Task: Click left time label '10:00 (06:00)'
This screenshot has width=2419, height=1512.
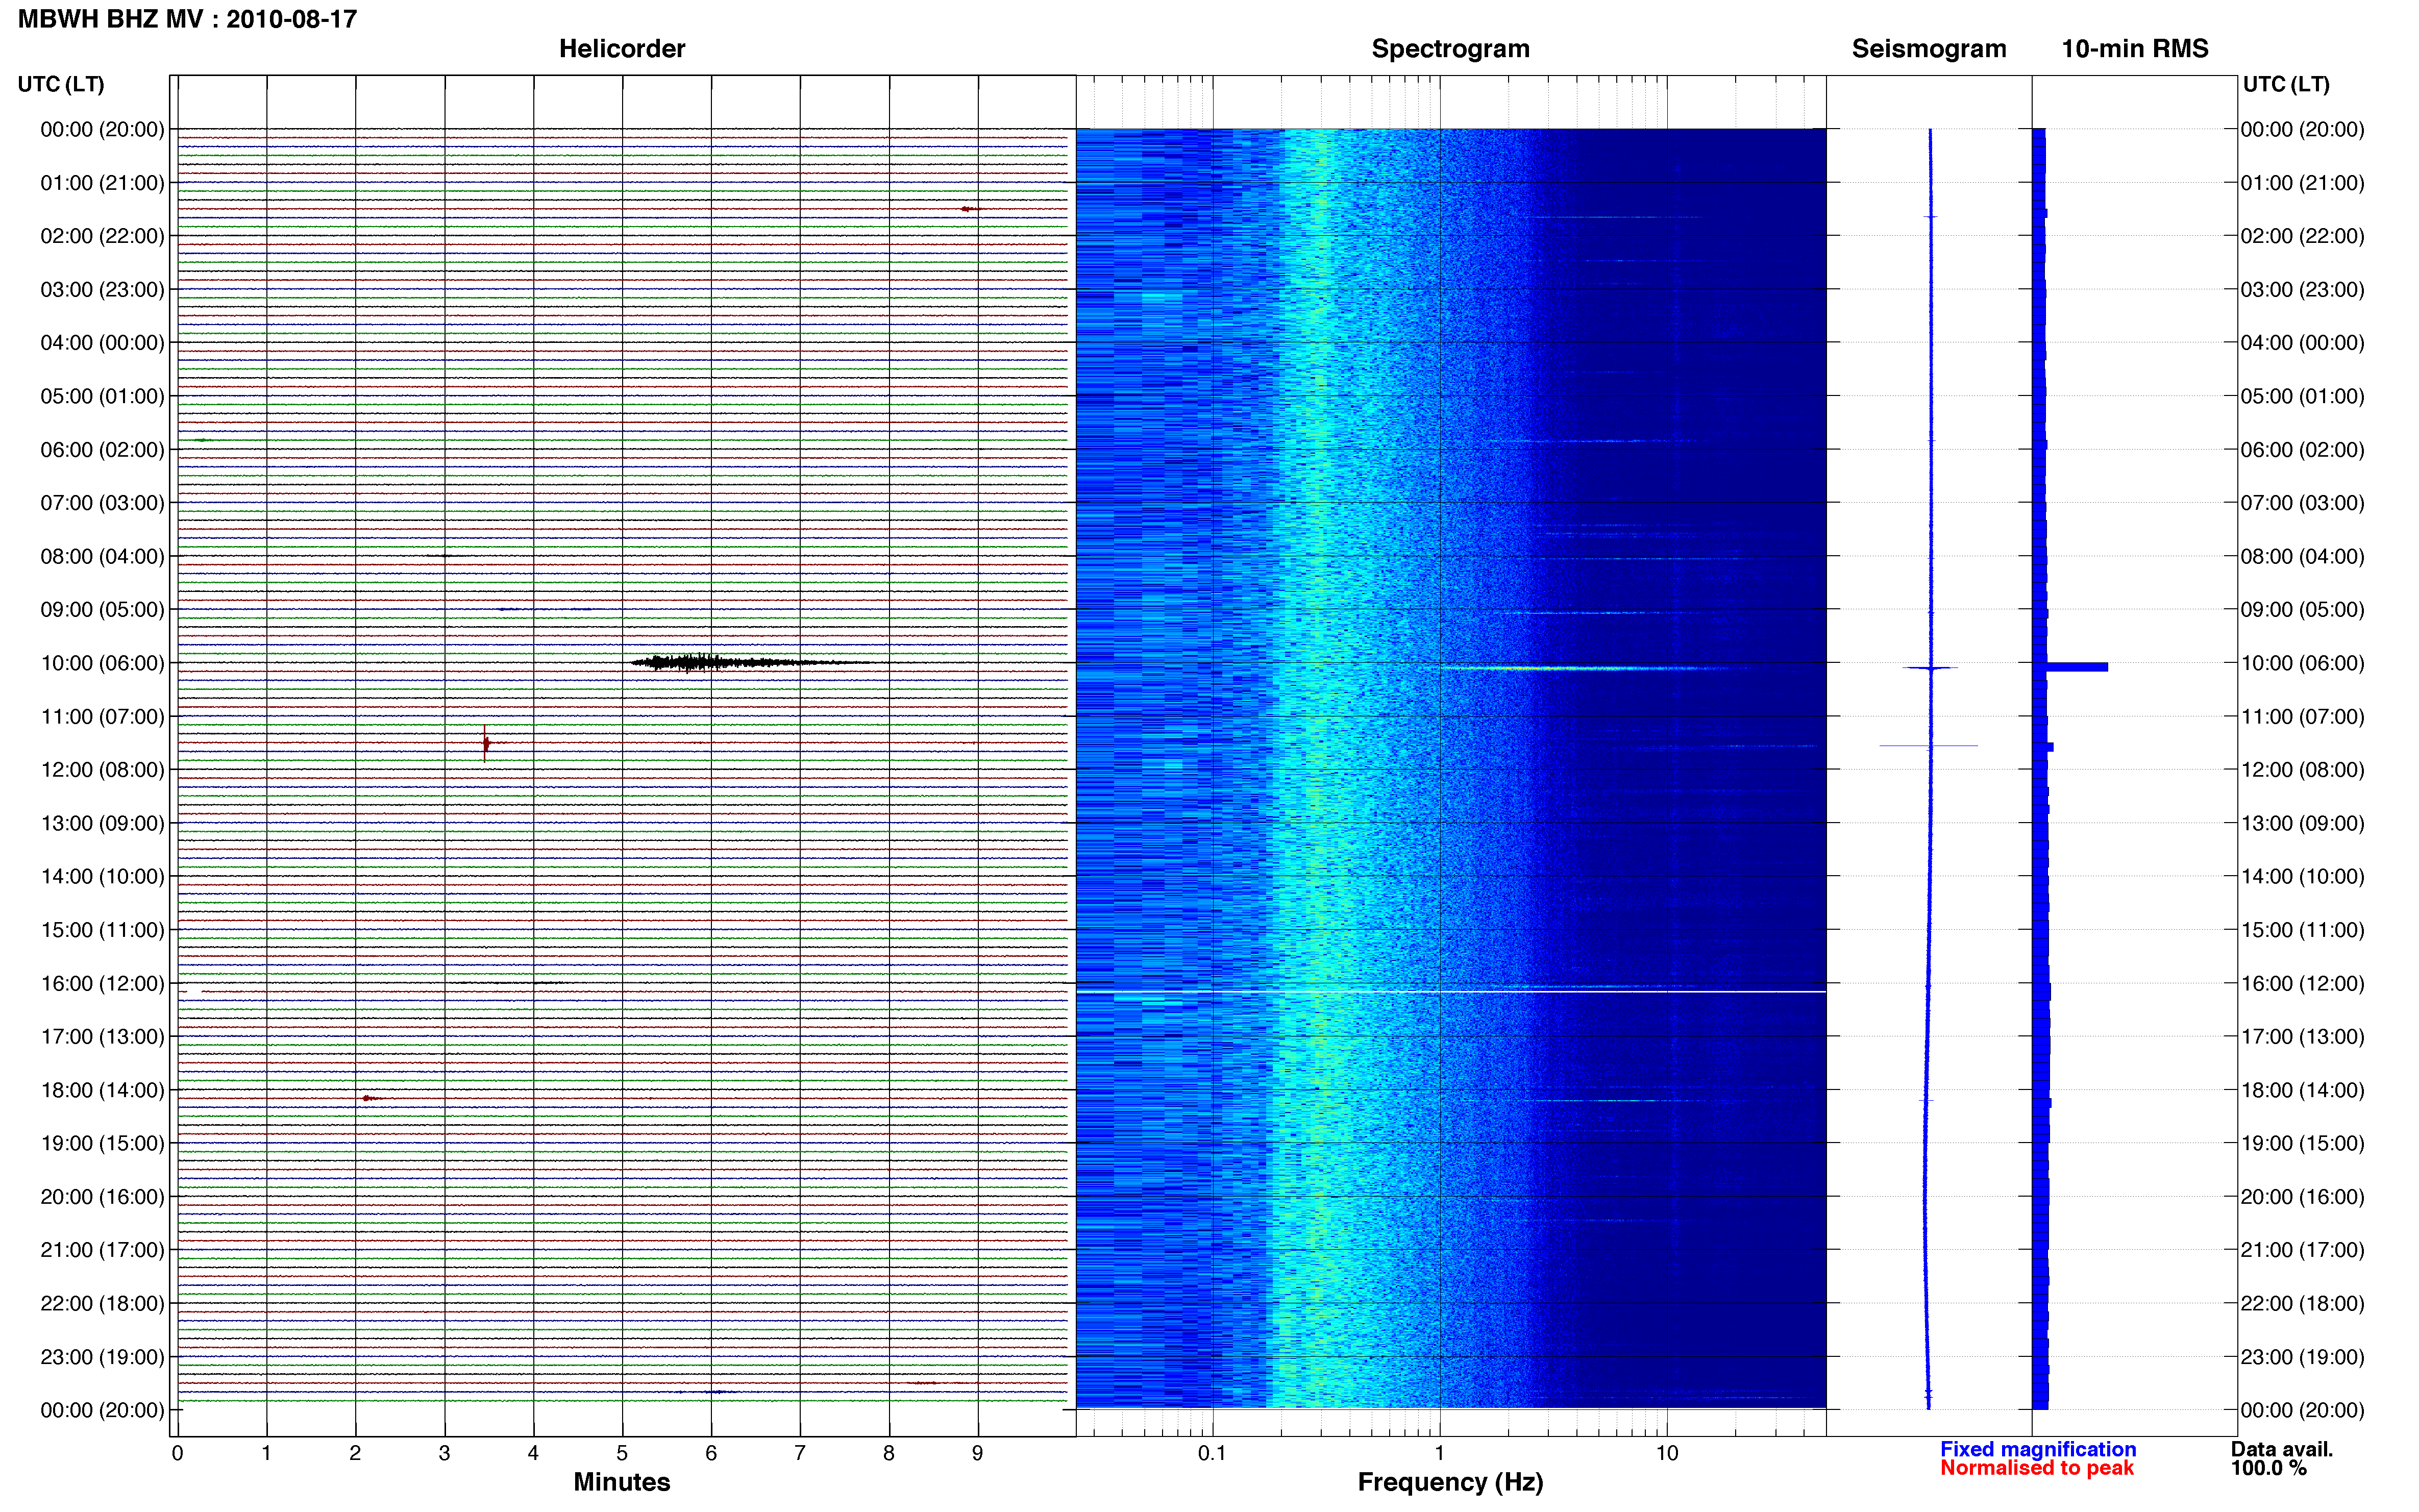Action: pyautogui.click(x=102, y=663)
